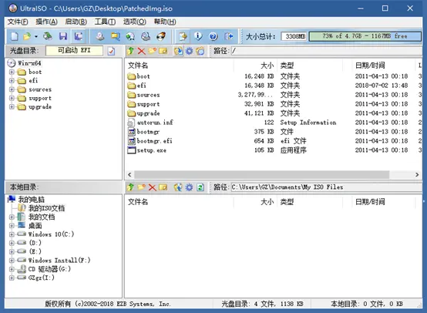Refresh the local directory with the refresh icon
Viewport: 427px width, 313px height.
(200, 187)
